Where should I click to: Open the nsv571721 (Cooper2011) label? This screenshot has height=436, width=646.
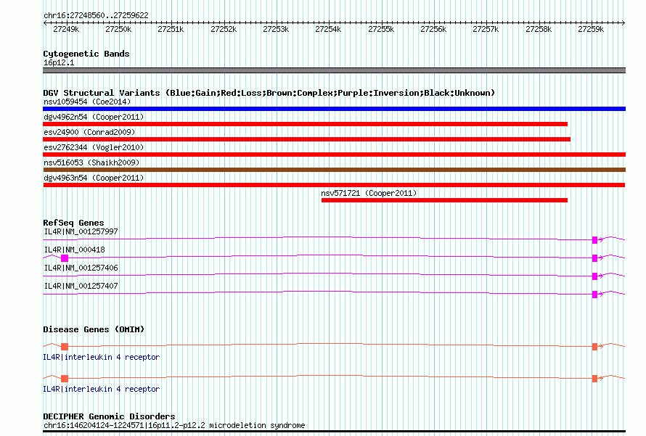pos(369,193)
